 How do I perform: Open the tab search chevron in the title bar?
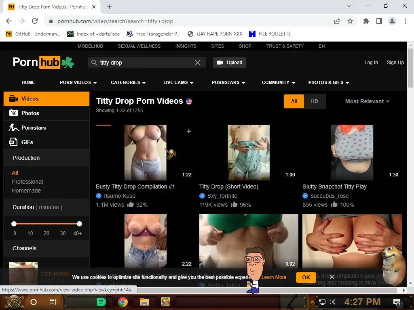[x=349, y=6]
